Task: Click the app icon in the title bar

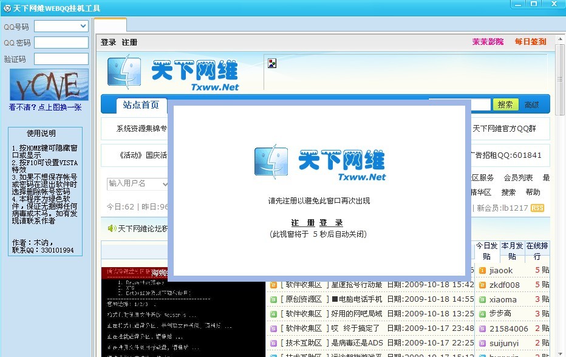Action: tap(7, 8)
